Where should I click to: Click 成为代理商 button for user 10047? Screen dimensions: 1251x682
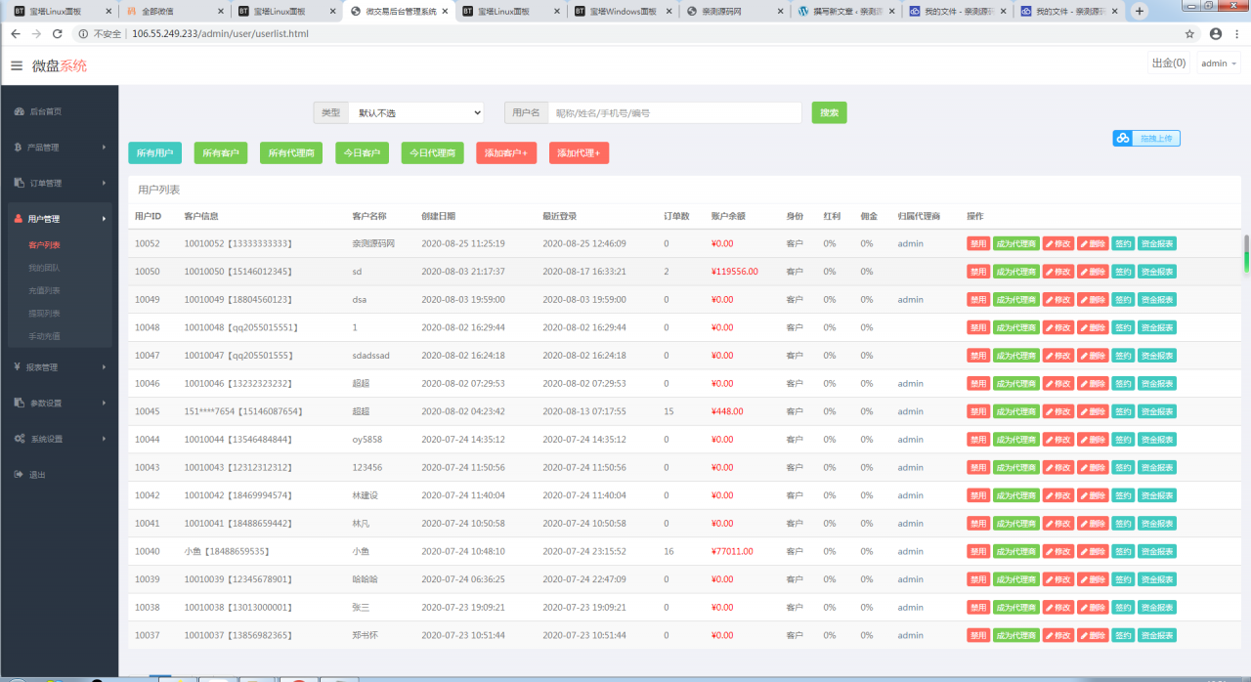click(x=1016, y=356)
